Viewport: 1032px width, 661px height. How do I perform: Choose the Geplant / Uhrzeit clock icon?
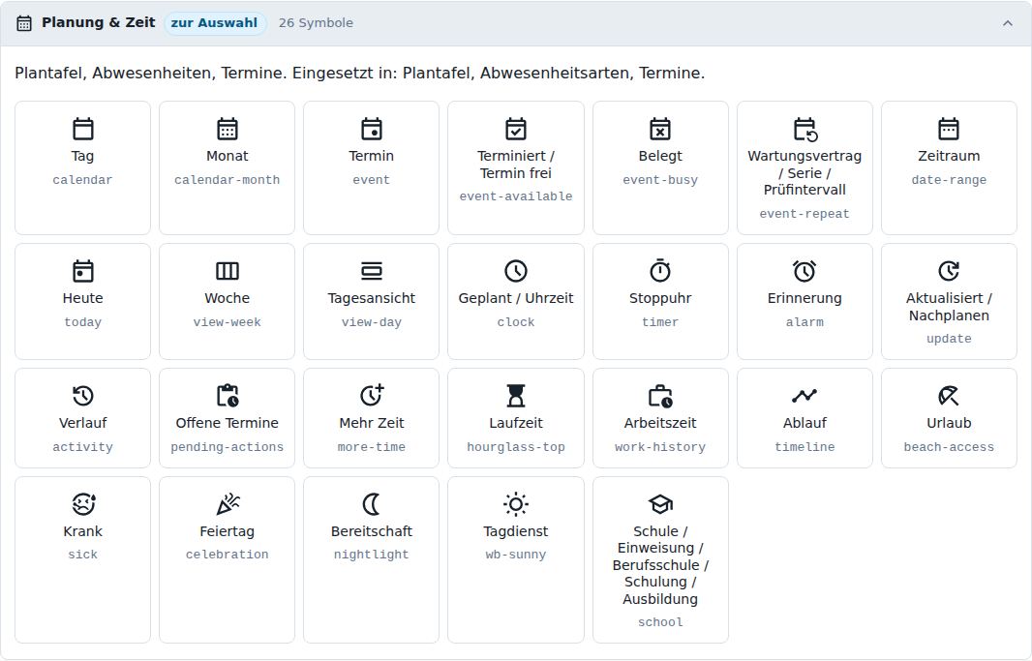pyautogui.click(x=516, y=271)
